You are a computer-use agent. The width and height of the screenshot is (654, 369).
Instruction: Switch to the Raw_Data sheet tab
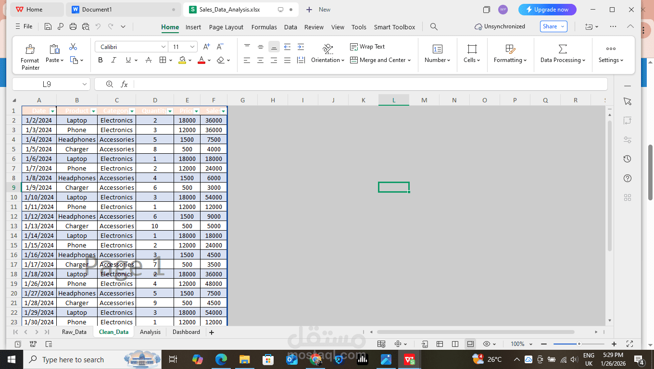[x=74, y=332]
